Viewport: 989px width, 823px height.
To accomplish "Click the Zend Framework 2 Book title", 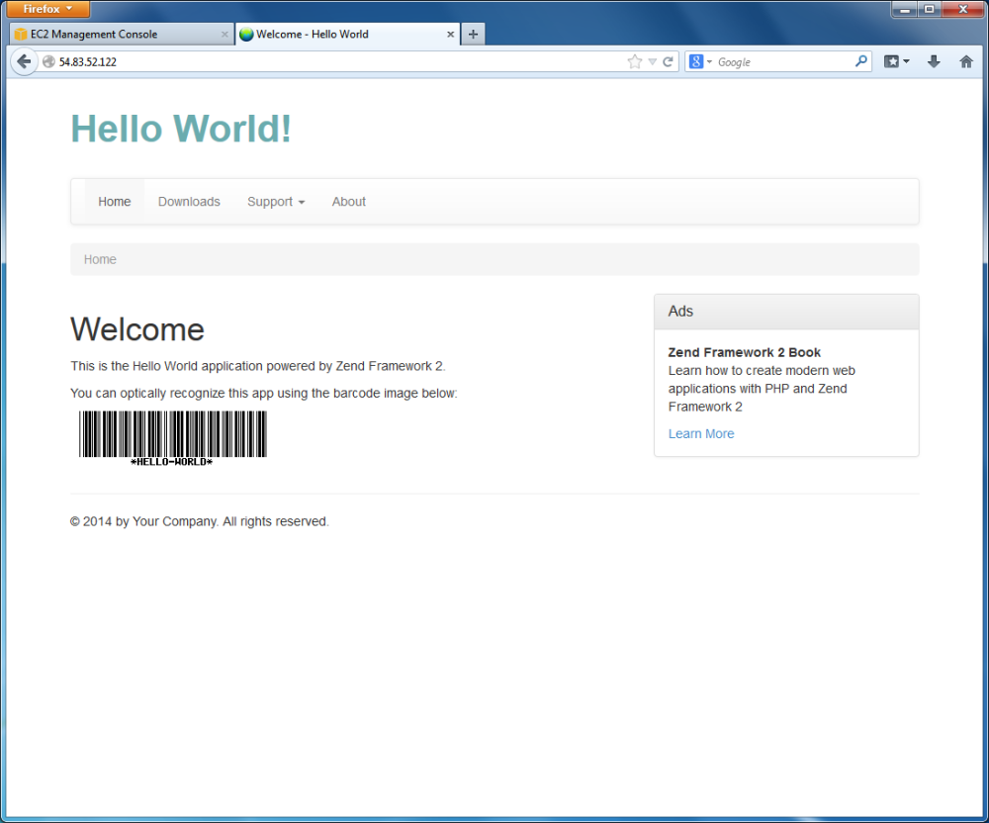I will 745,352.
